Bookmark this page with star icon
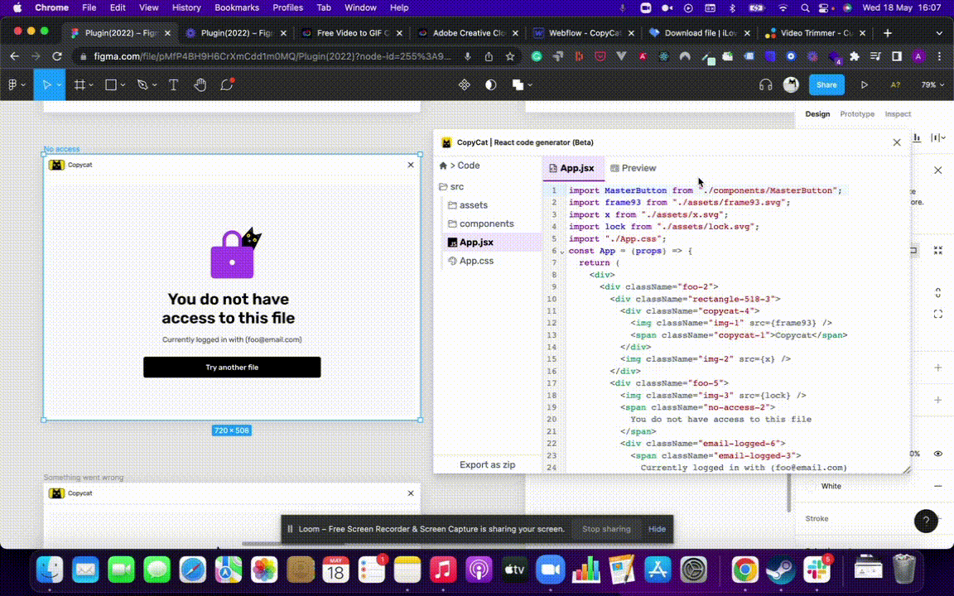This screenshot has height=596, width=954. 510,56
